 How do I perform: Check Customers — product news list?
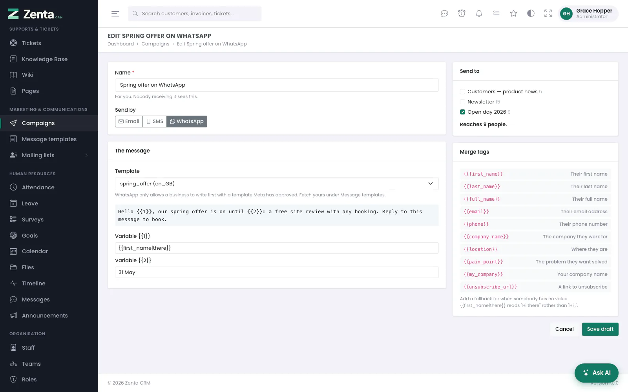point(462,92)
